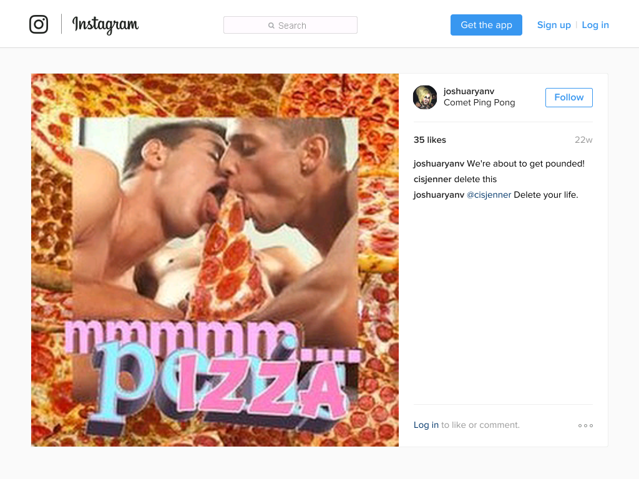This screenshot has height=479, width=639.
Task: Open joshuaryanv's profile avatar
Action: [x=424, y=97]
